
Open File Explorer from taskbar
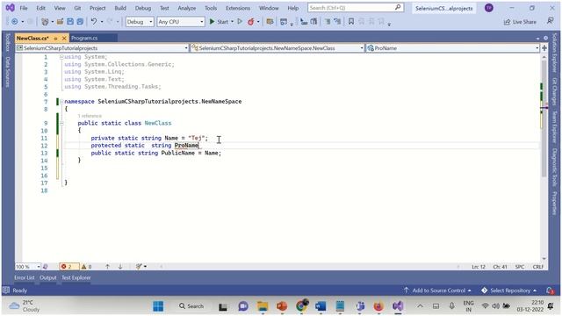263,306
